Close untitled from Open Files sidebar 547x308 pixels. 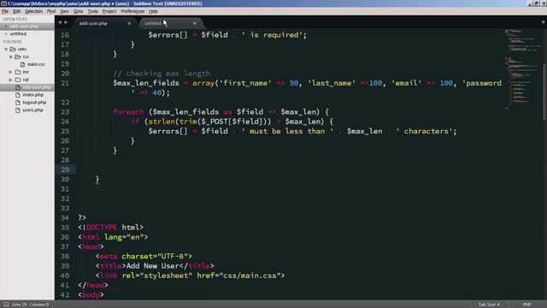[x=6, y=34]
